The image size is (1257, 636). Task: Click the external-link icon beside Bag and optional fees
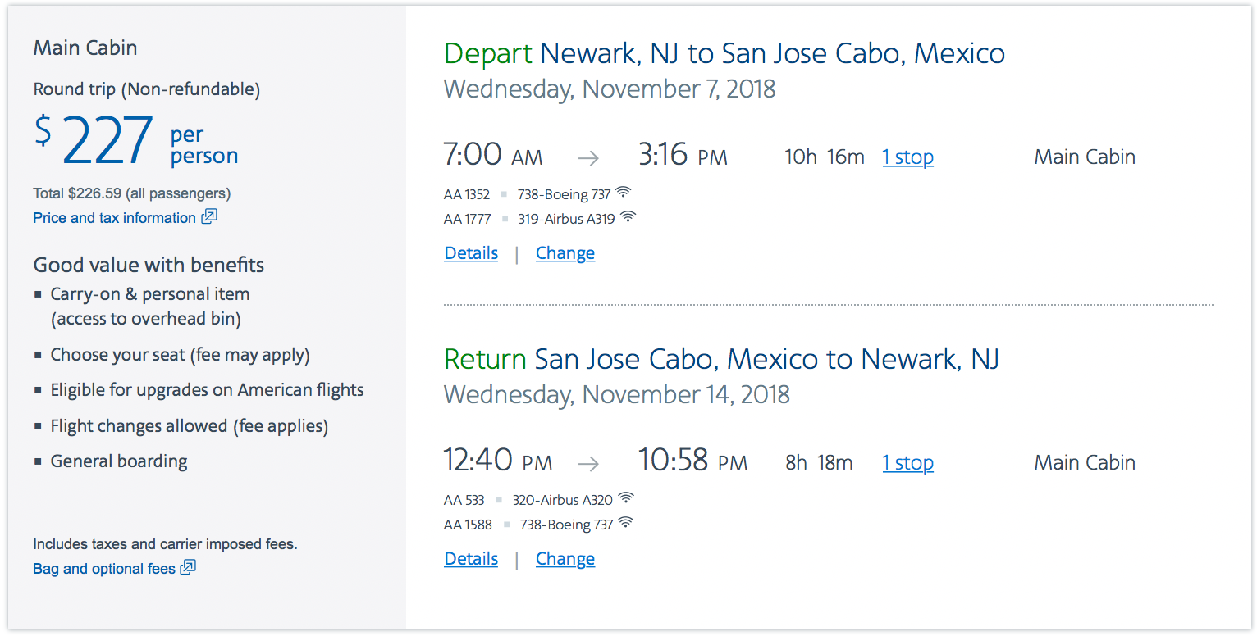pyautogui.click(x=188, y=568)
